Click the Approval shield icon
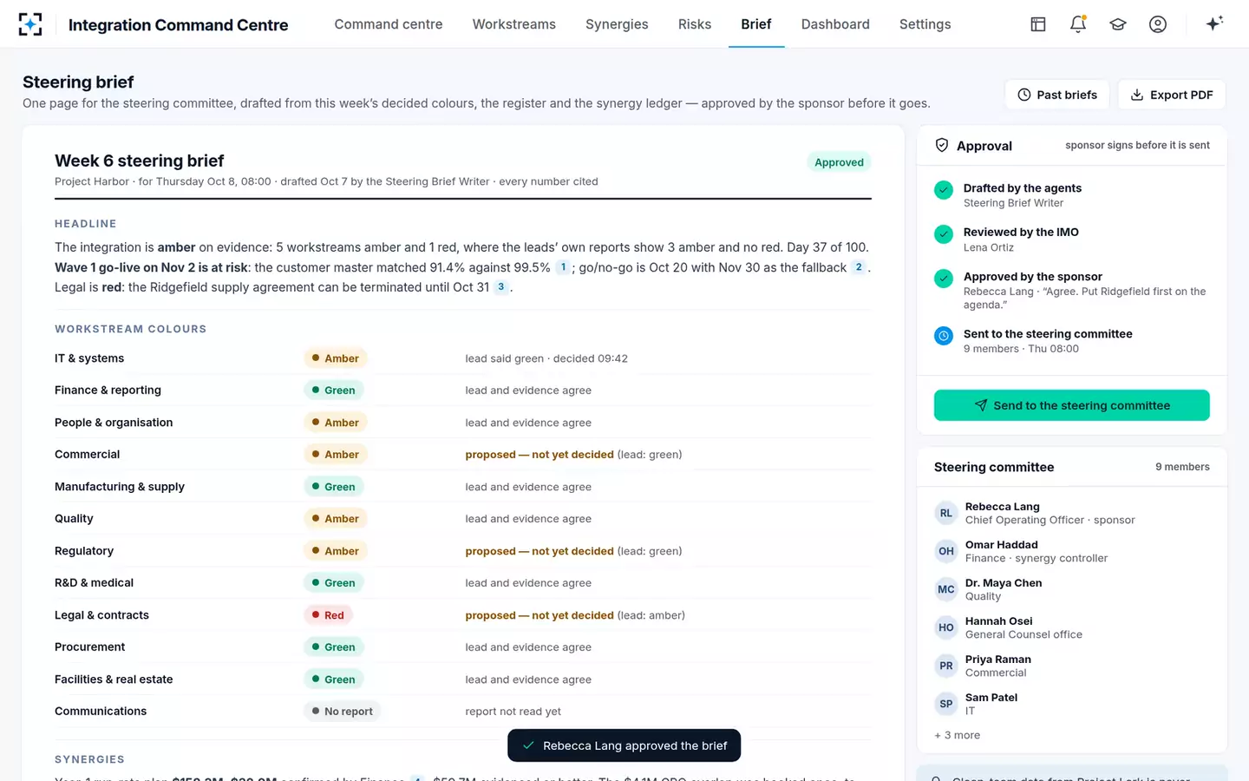Image resolution: width=1249 pixels, height=781 pixels. [x=942, y=146]
